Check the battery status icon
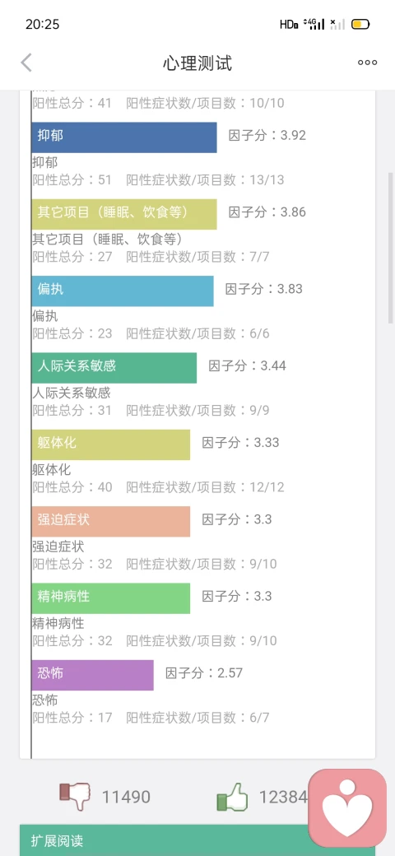Image resolution: width=395 pixels, height=856 pixels. coord(360,24)
